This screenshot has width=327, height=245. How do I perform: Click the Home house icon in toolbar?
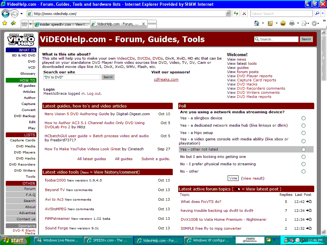point(257,23)
